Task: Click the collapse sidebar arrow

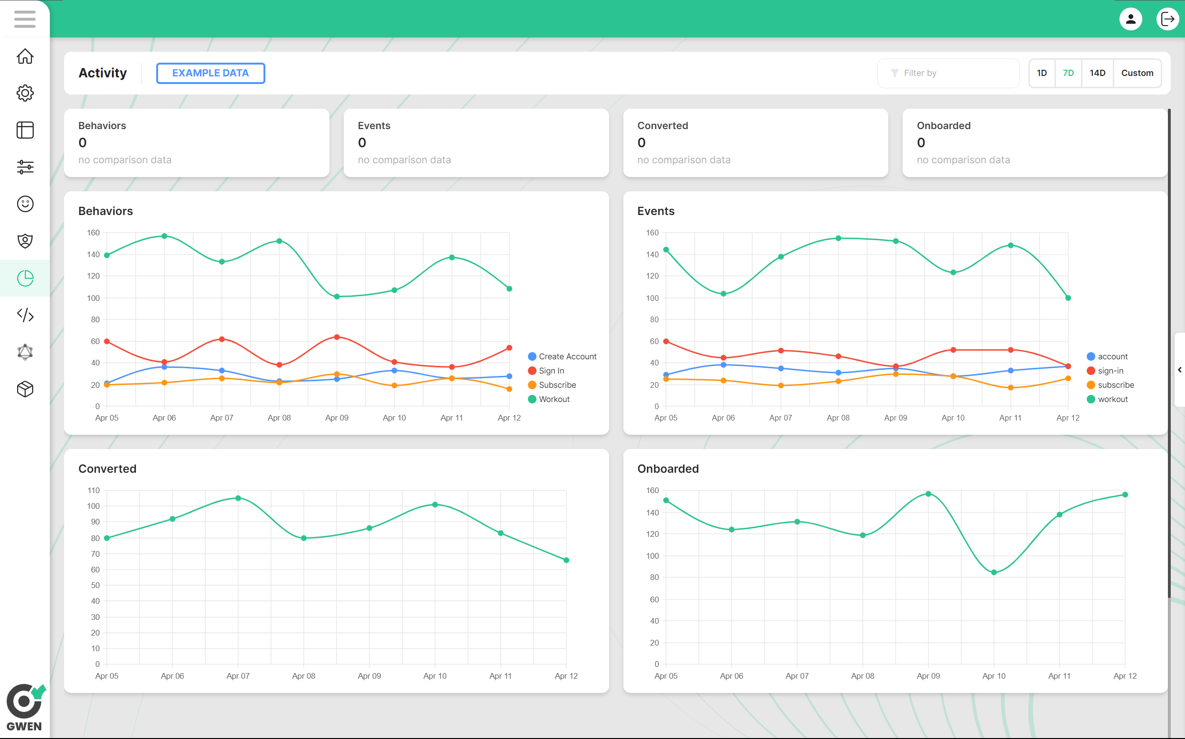Action: click(1179, 368)
